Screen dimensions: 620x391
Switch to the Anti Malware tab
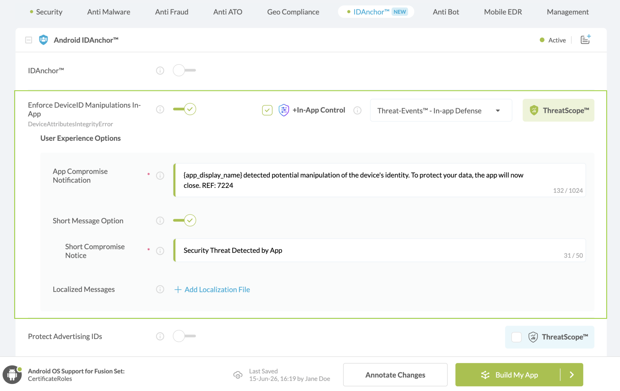[109, 12]
